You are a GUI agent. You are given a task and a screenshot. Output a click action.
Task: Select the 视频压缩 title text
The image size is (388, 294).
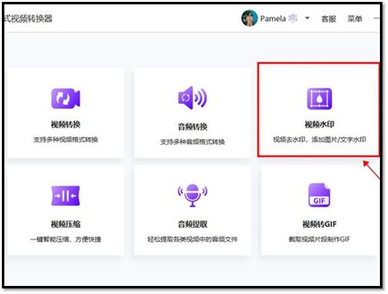(66, 225)
